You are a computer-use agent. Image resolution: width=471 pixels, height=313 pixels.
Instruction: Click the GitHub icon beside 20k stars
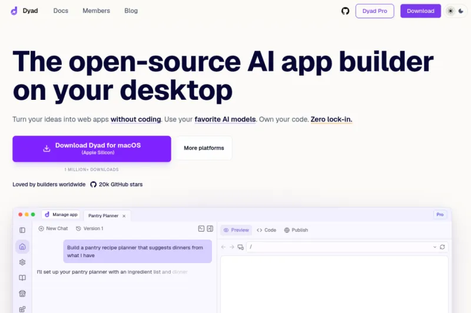click(x=94, y=184)
